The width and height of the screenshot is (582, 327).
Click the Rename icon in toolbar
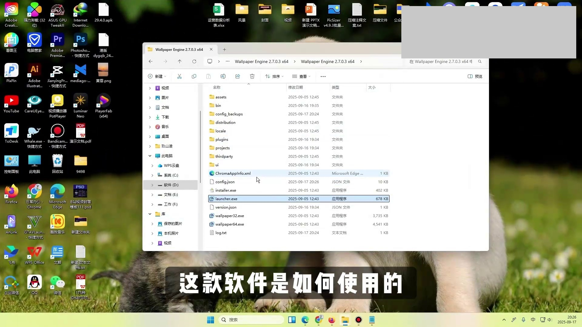(x=223, y=76)
